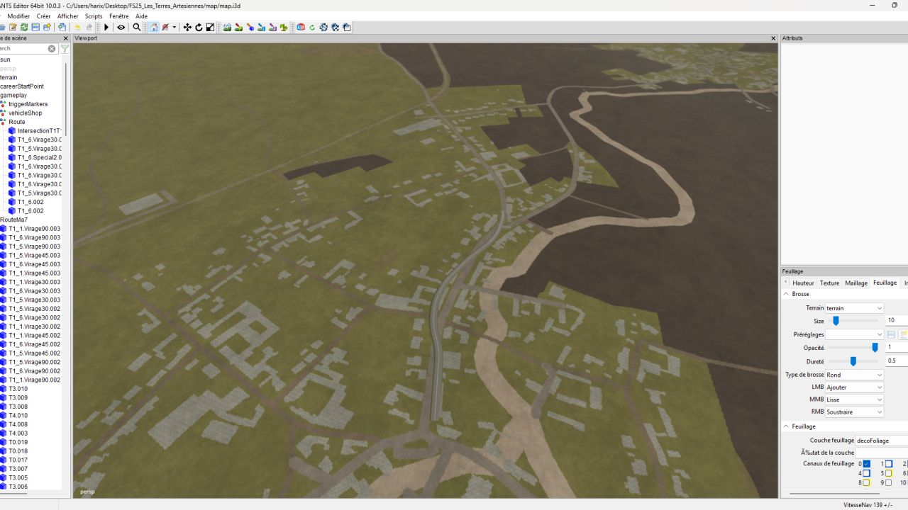908x510 pixels.
Task: Toggle foliage channel 4 checkbox
Action: click(866, 473)
